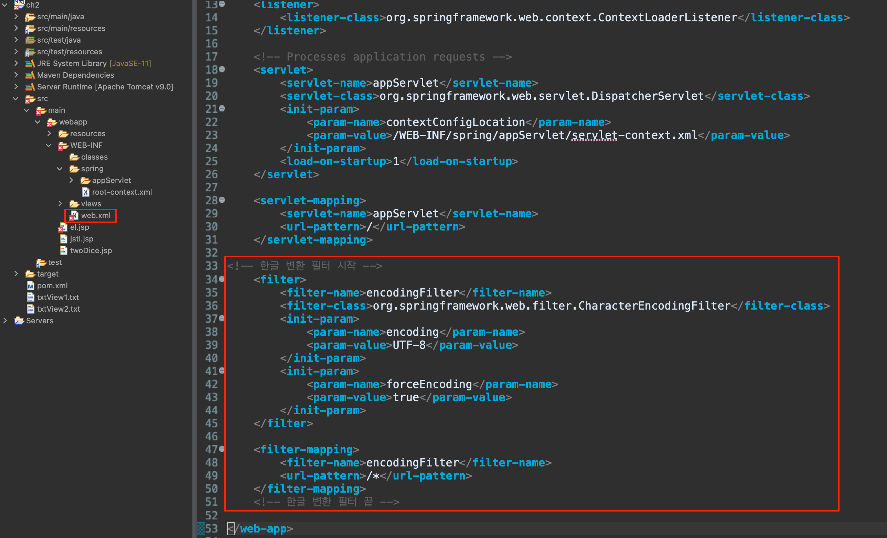
Task: Select the target folder label
Action: click(47, 274)
